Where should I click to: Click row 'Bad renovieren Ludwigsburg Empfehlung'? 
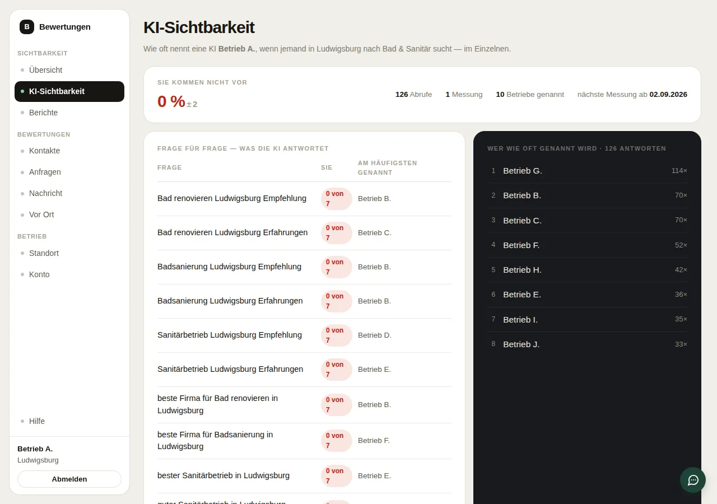[x=304, y=199]
